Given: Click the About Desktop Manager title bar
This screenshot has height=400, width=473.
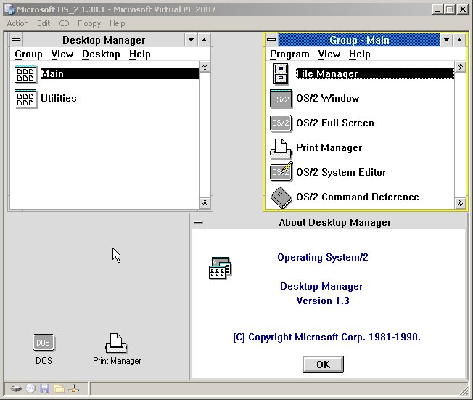Looking at the screenshot, I should click(x=335, y=222).
